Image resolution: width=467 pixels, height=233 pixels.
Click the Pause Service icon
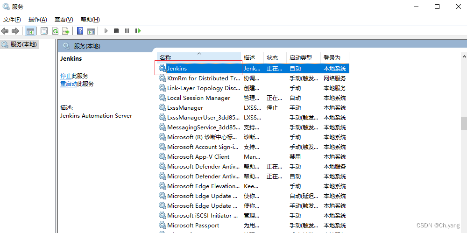click(x=127, y=31)
